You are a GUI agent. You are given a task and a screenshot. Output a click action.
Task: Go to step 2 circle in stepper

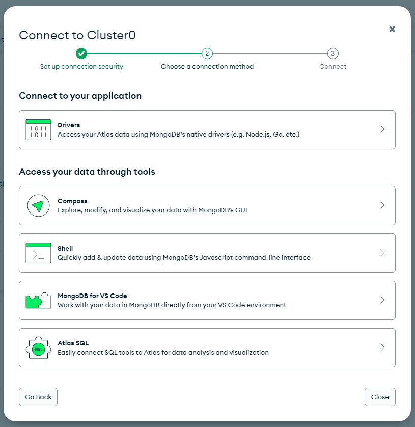[x=207, y=54]
